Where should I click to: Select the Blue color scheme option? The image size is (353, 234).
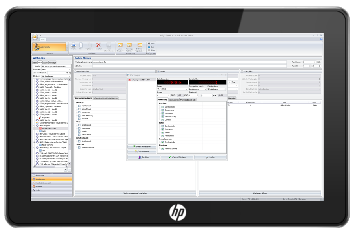coord(149,47)
